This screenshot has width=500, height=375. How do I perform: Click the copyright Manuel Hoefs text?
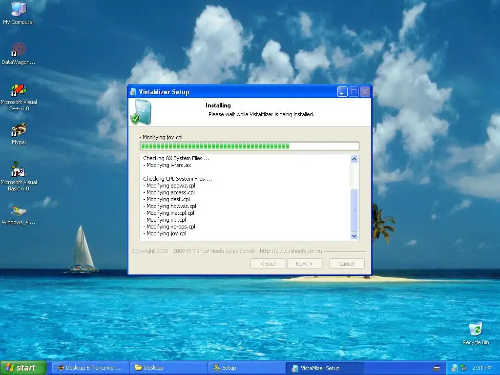point(227,251)
